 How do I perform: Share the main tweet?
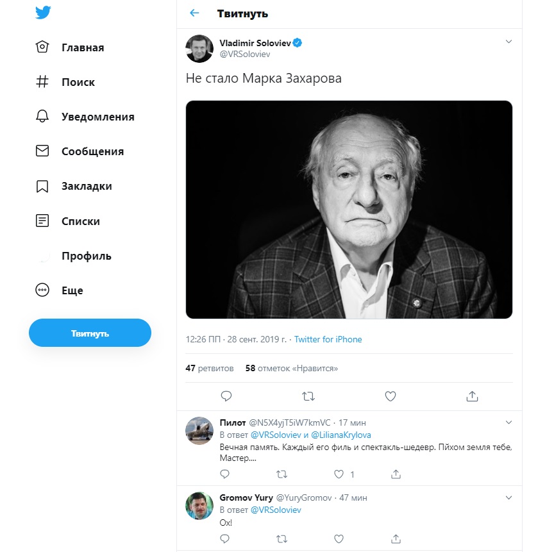coord(472,396)
